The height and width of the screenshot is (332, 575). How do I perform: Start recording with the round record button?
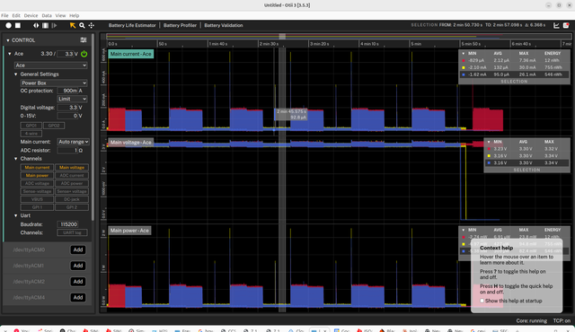[8, 25]
